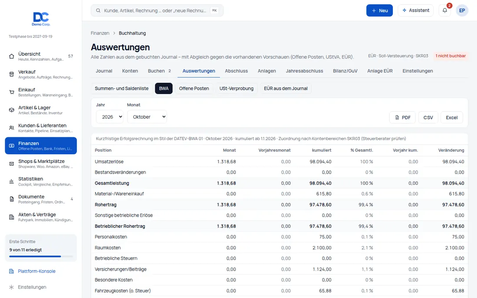Screen dimensions: 477x298
Task: Click the Neu button
Action: (x=379, y=10)
